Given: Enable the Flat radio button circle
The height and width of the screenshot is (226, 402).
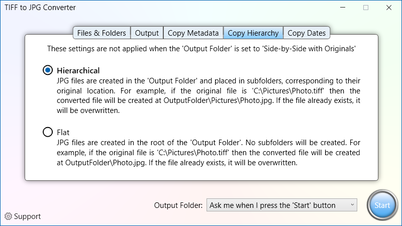Looking at the screenshot, I should (48, 132).
